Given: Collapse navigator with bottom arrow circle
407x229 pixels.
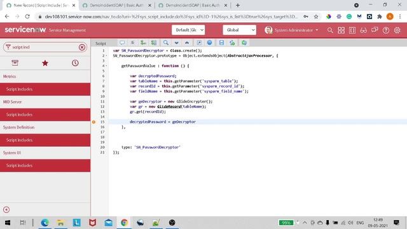Looking at the screenshot, I should (6, 209).
